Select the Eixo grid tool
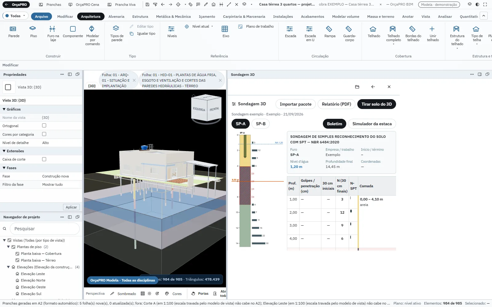This screenshot has height=307, width=492. click(x=225, y=32)
